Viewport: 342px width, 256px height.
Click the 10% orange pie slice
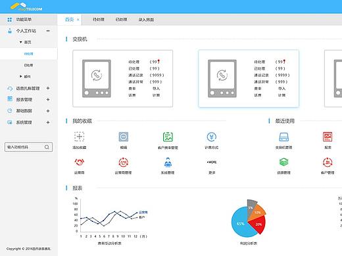[x=257, y=212]
